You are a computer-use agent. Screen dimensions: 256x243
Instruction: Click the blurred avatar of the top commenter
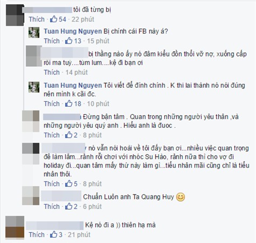click(15, 15)
